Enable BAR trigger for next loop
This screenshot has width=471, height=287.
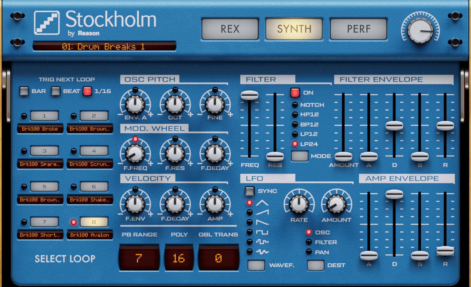[24, 91]
